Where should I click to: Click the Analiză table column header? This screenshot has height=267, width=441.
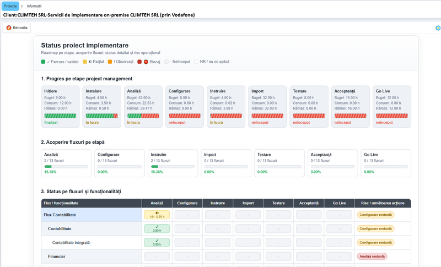(x=157, y=203)
